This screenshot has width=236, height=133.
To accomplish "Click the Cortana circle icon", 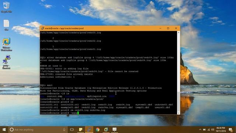I will [x=11, y=130].
